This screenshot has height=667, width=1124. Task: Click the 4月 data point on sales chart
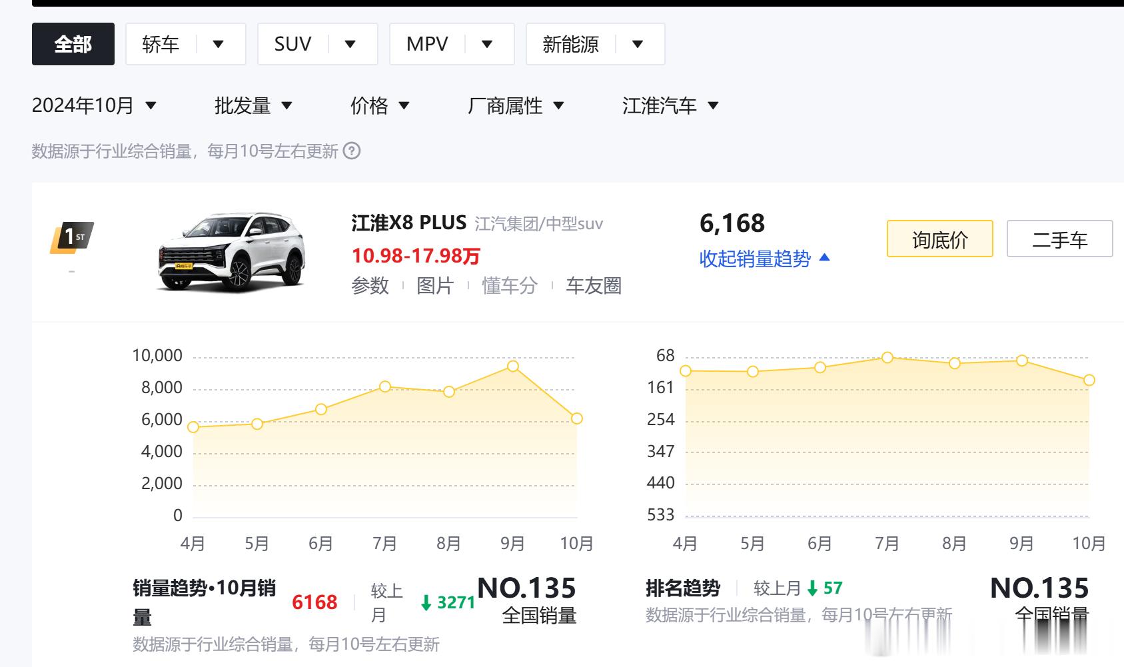[193, 427]
